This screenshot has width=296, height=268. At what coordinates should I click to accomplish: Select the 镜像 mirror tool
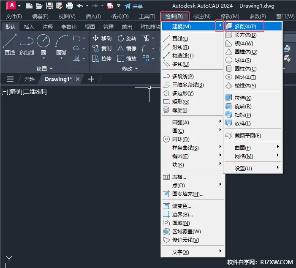point(127,49)
